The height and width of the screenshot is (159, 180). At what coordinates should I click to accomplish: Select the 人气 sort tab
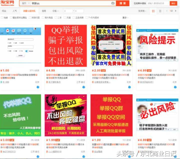point(15,11)
